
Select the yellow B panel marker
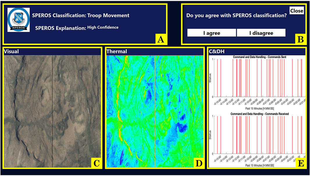coord(300,39)
